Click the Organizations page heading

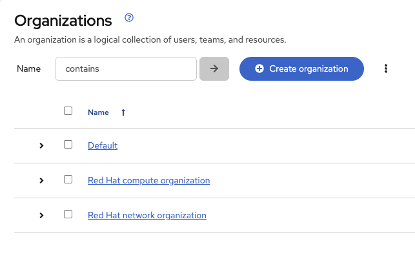pos(63,21)
